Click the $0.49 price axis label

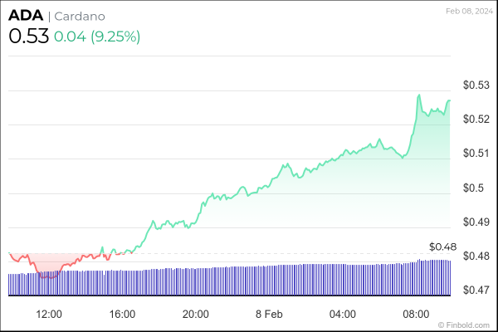point(476,222)
